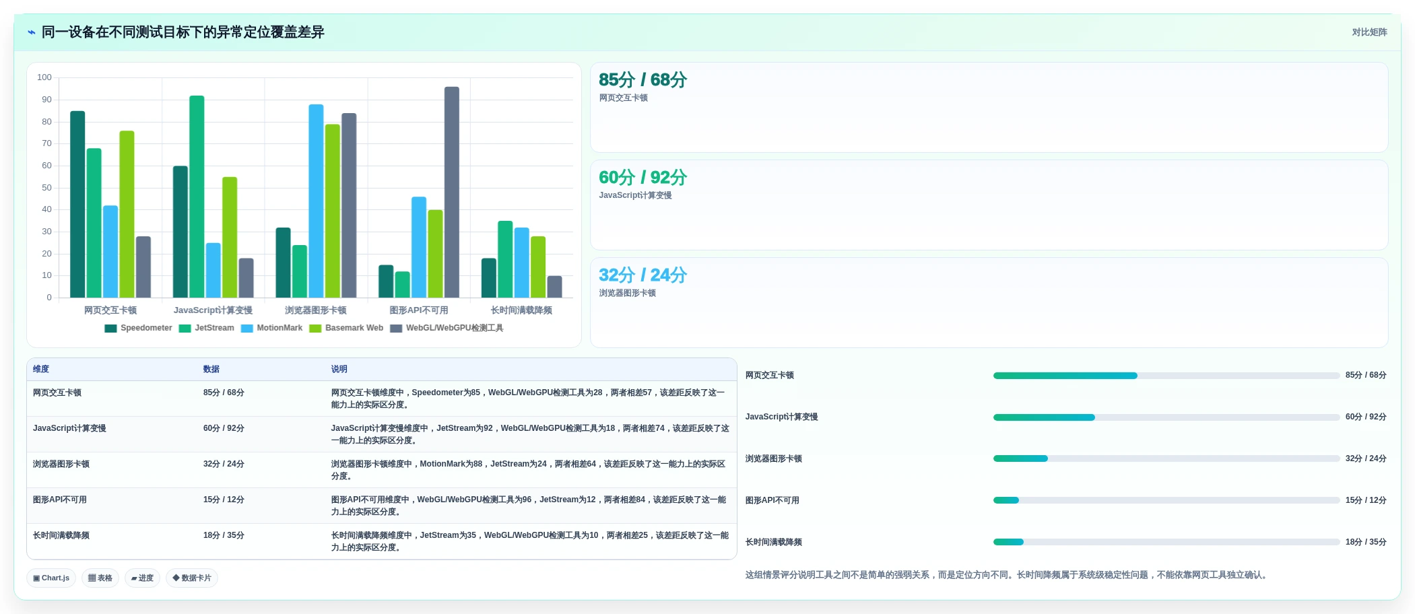Click the 长时间满载降频 x-axis label
This screenshot has width=1415, height=614.
(x=521, y=310)
